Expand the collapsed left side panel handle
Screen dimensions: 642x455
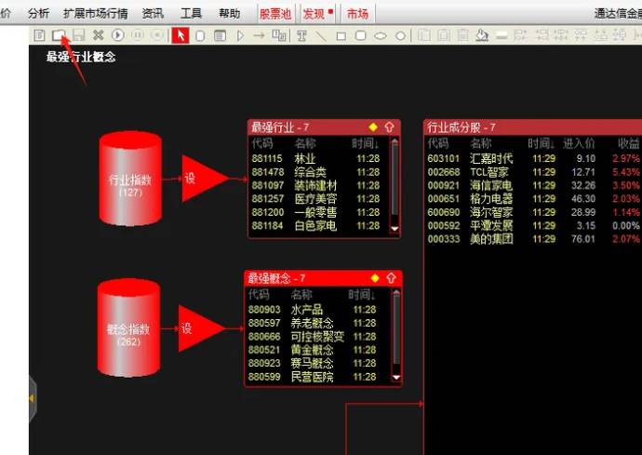[x=33, y=398]
